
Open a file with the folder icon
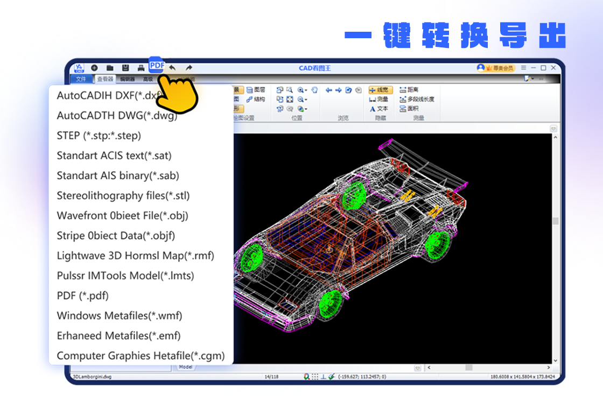pyautogui.click(x=110, y=68)
